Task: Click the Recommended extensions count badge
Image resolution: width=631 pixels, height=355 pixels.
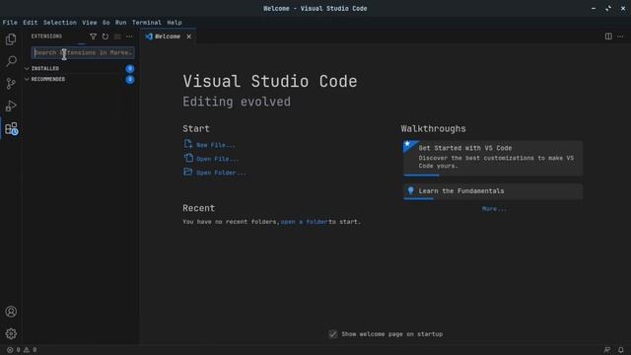Action: (130, 80)
